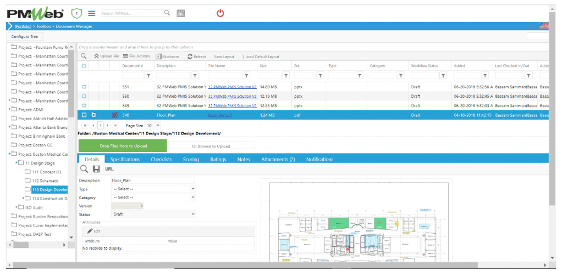Click Save Layout
The width and height of the screenshot is (563, 277).
[224, 56]
